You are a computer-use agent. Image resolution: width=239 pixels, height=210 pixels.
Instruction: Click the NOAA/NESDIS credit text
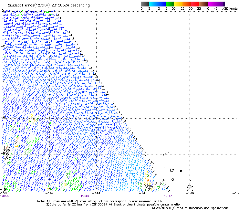tap(190, 208)
